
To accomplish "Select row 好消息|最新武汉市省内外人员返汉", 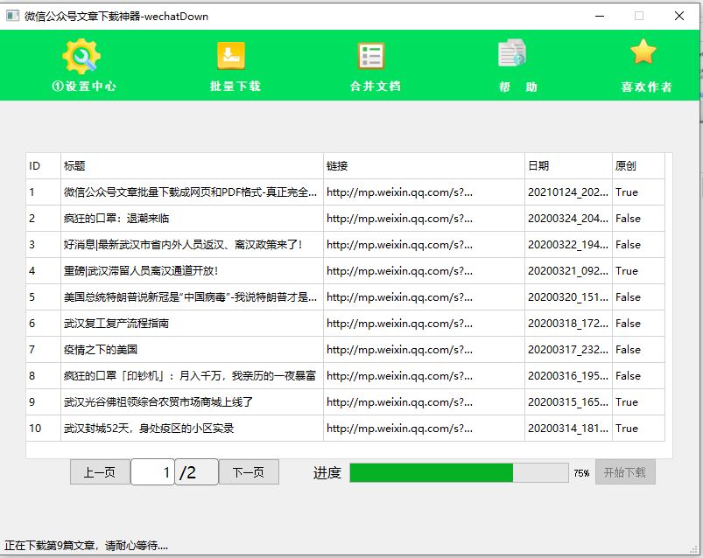I will click(x=345, y=245).
